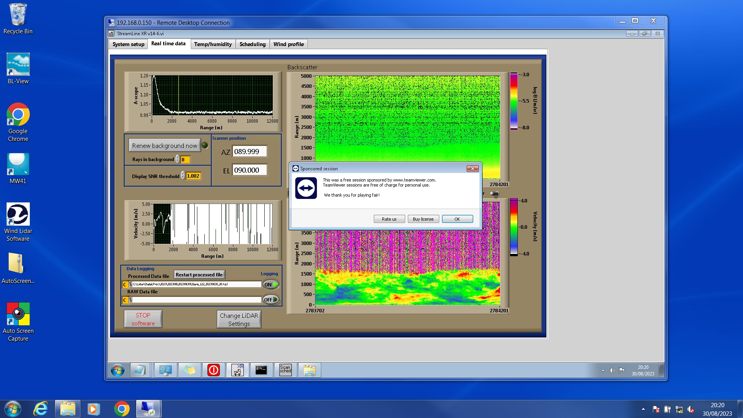Open path browse control for processed data file

(x=130, y=284)
